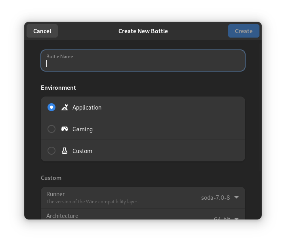
Task: Click the Architecture row title
Action: tap(62, 216)
